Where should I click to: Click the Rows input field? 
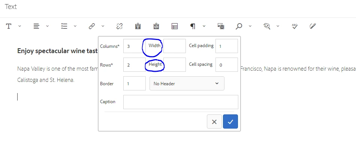tap(135, 65)
